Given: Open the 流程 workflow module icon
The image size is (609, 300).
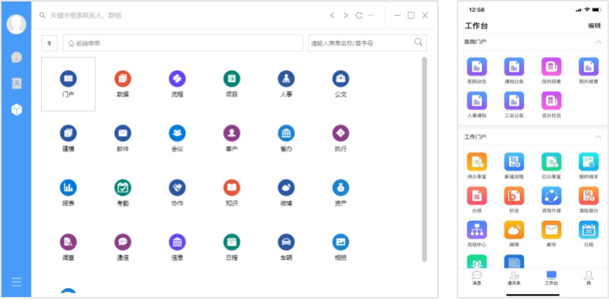Looking at the screenshot, I should click(177, 79).
